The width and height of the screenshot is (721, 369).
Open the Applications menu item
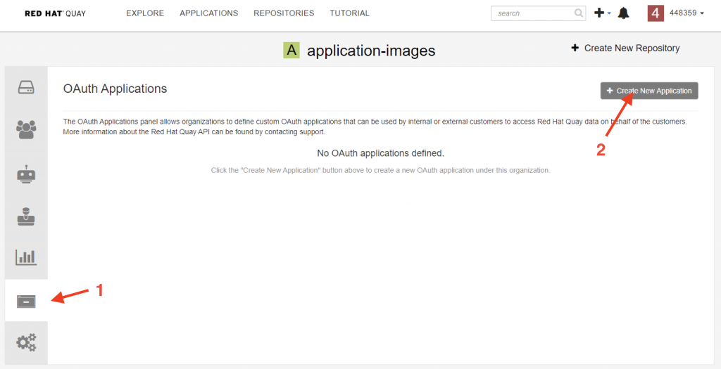pos(208,13)
